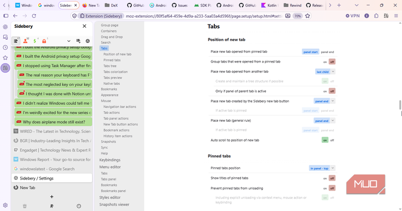
Task: Bookmark this page with the star icon
Action: [x=308, y=16]
